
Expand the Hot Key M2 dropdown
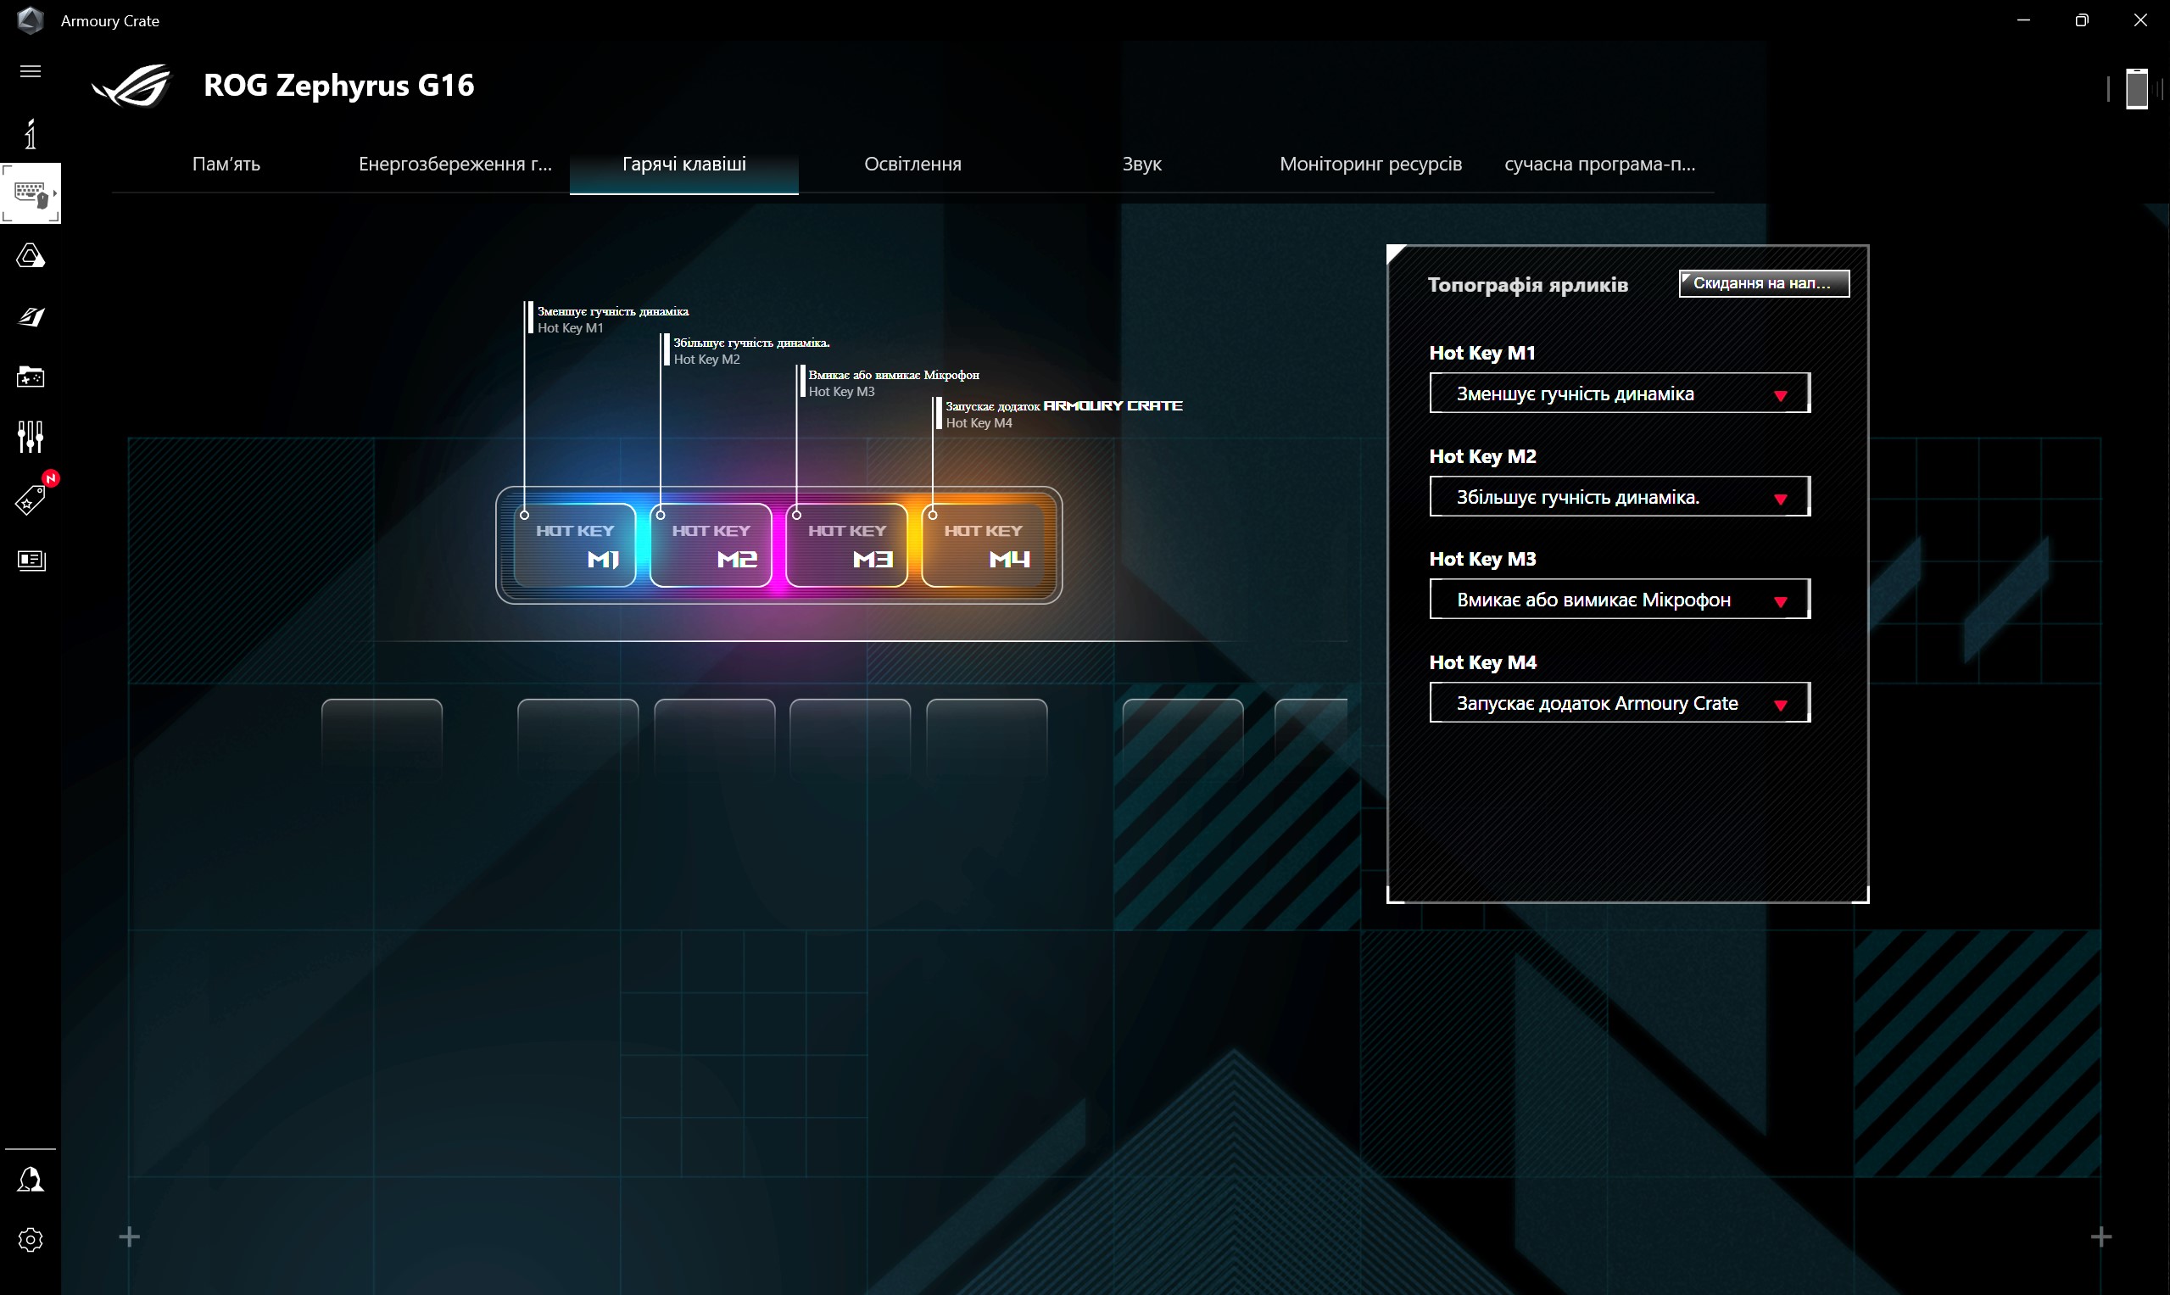point(1619,496)
